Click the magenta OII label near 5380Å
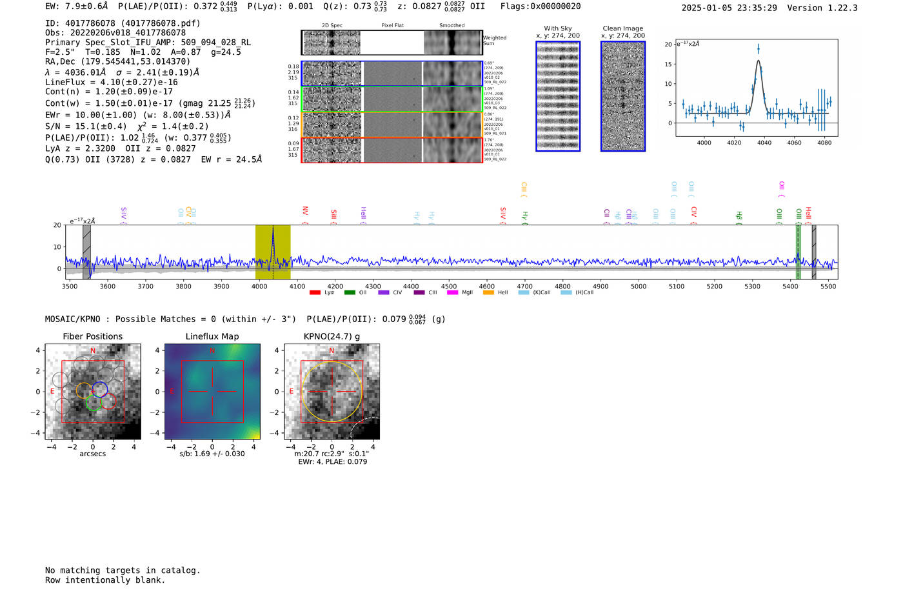The width and height of the screenshot is (903, 615). pyautogui.click(x=782, y=189)
